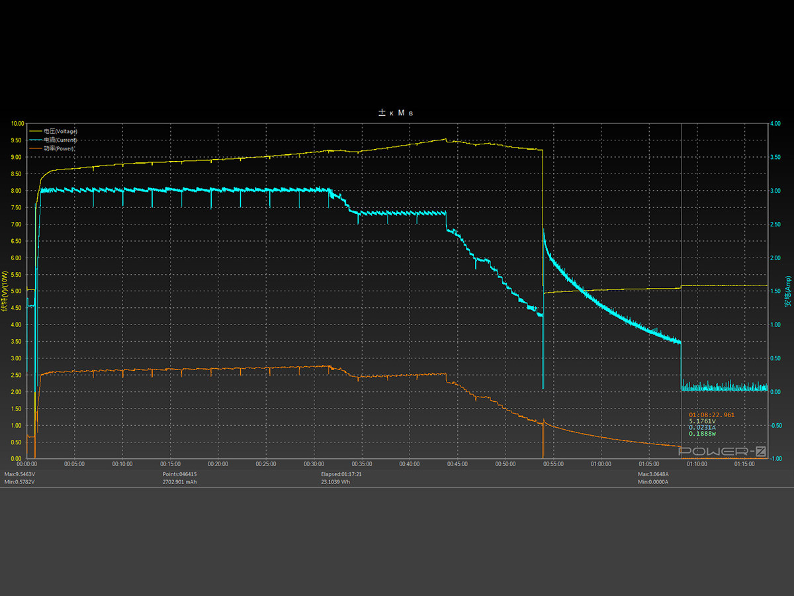Click the Max:9.5463V status value

tap(20, 474)
